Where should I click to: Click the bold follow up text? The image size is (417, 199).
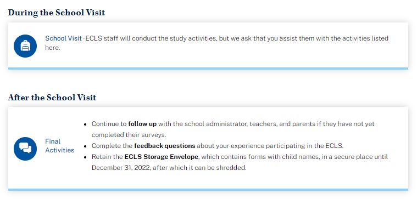click(x=142, y=124)
